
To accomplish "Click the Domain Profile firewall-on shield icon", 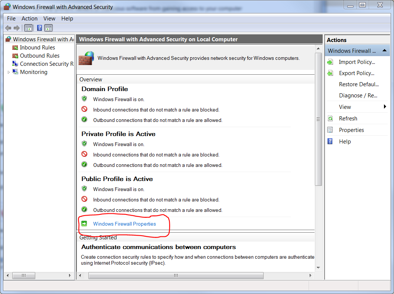I will (x=84, y=98).
